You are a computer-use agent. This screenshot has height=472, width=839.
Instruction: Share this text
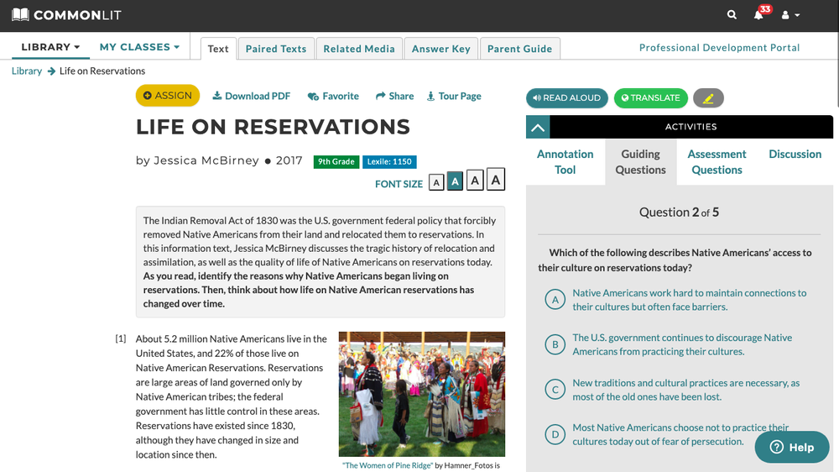point(395,96)
